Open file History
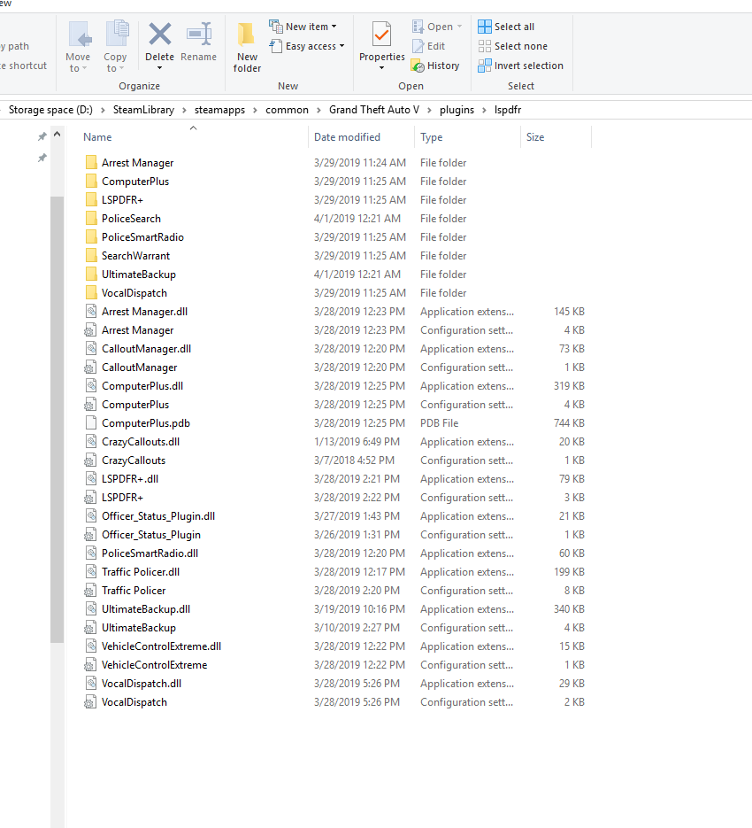 [x=435, y=66]
